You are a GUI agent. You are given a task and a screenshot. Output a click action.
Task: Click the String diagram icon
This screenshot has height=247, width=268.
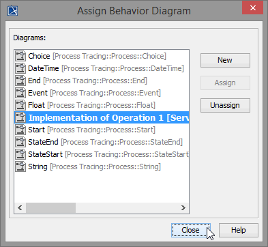20,166
